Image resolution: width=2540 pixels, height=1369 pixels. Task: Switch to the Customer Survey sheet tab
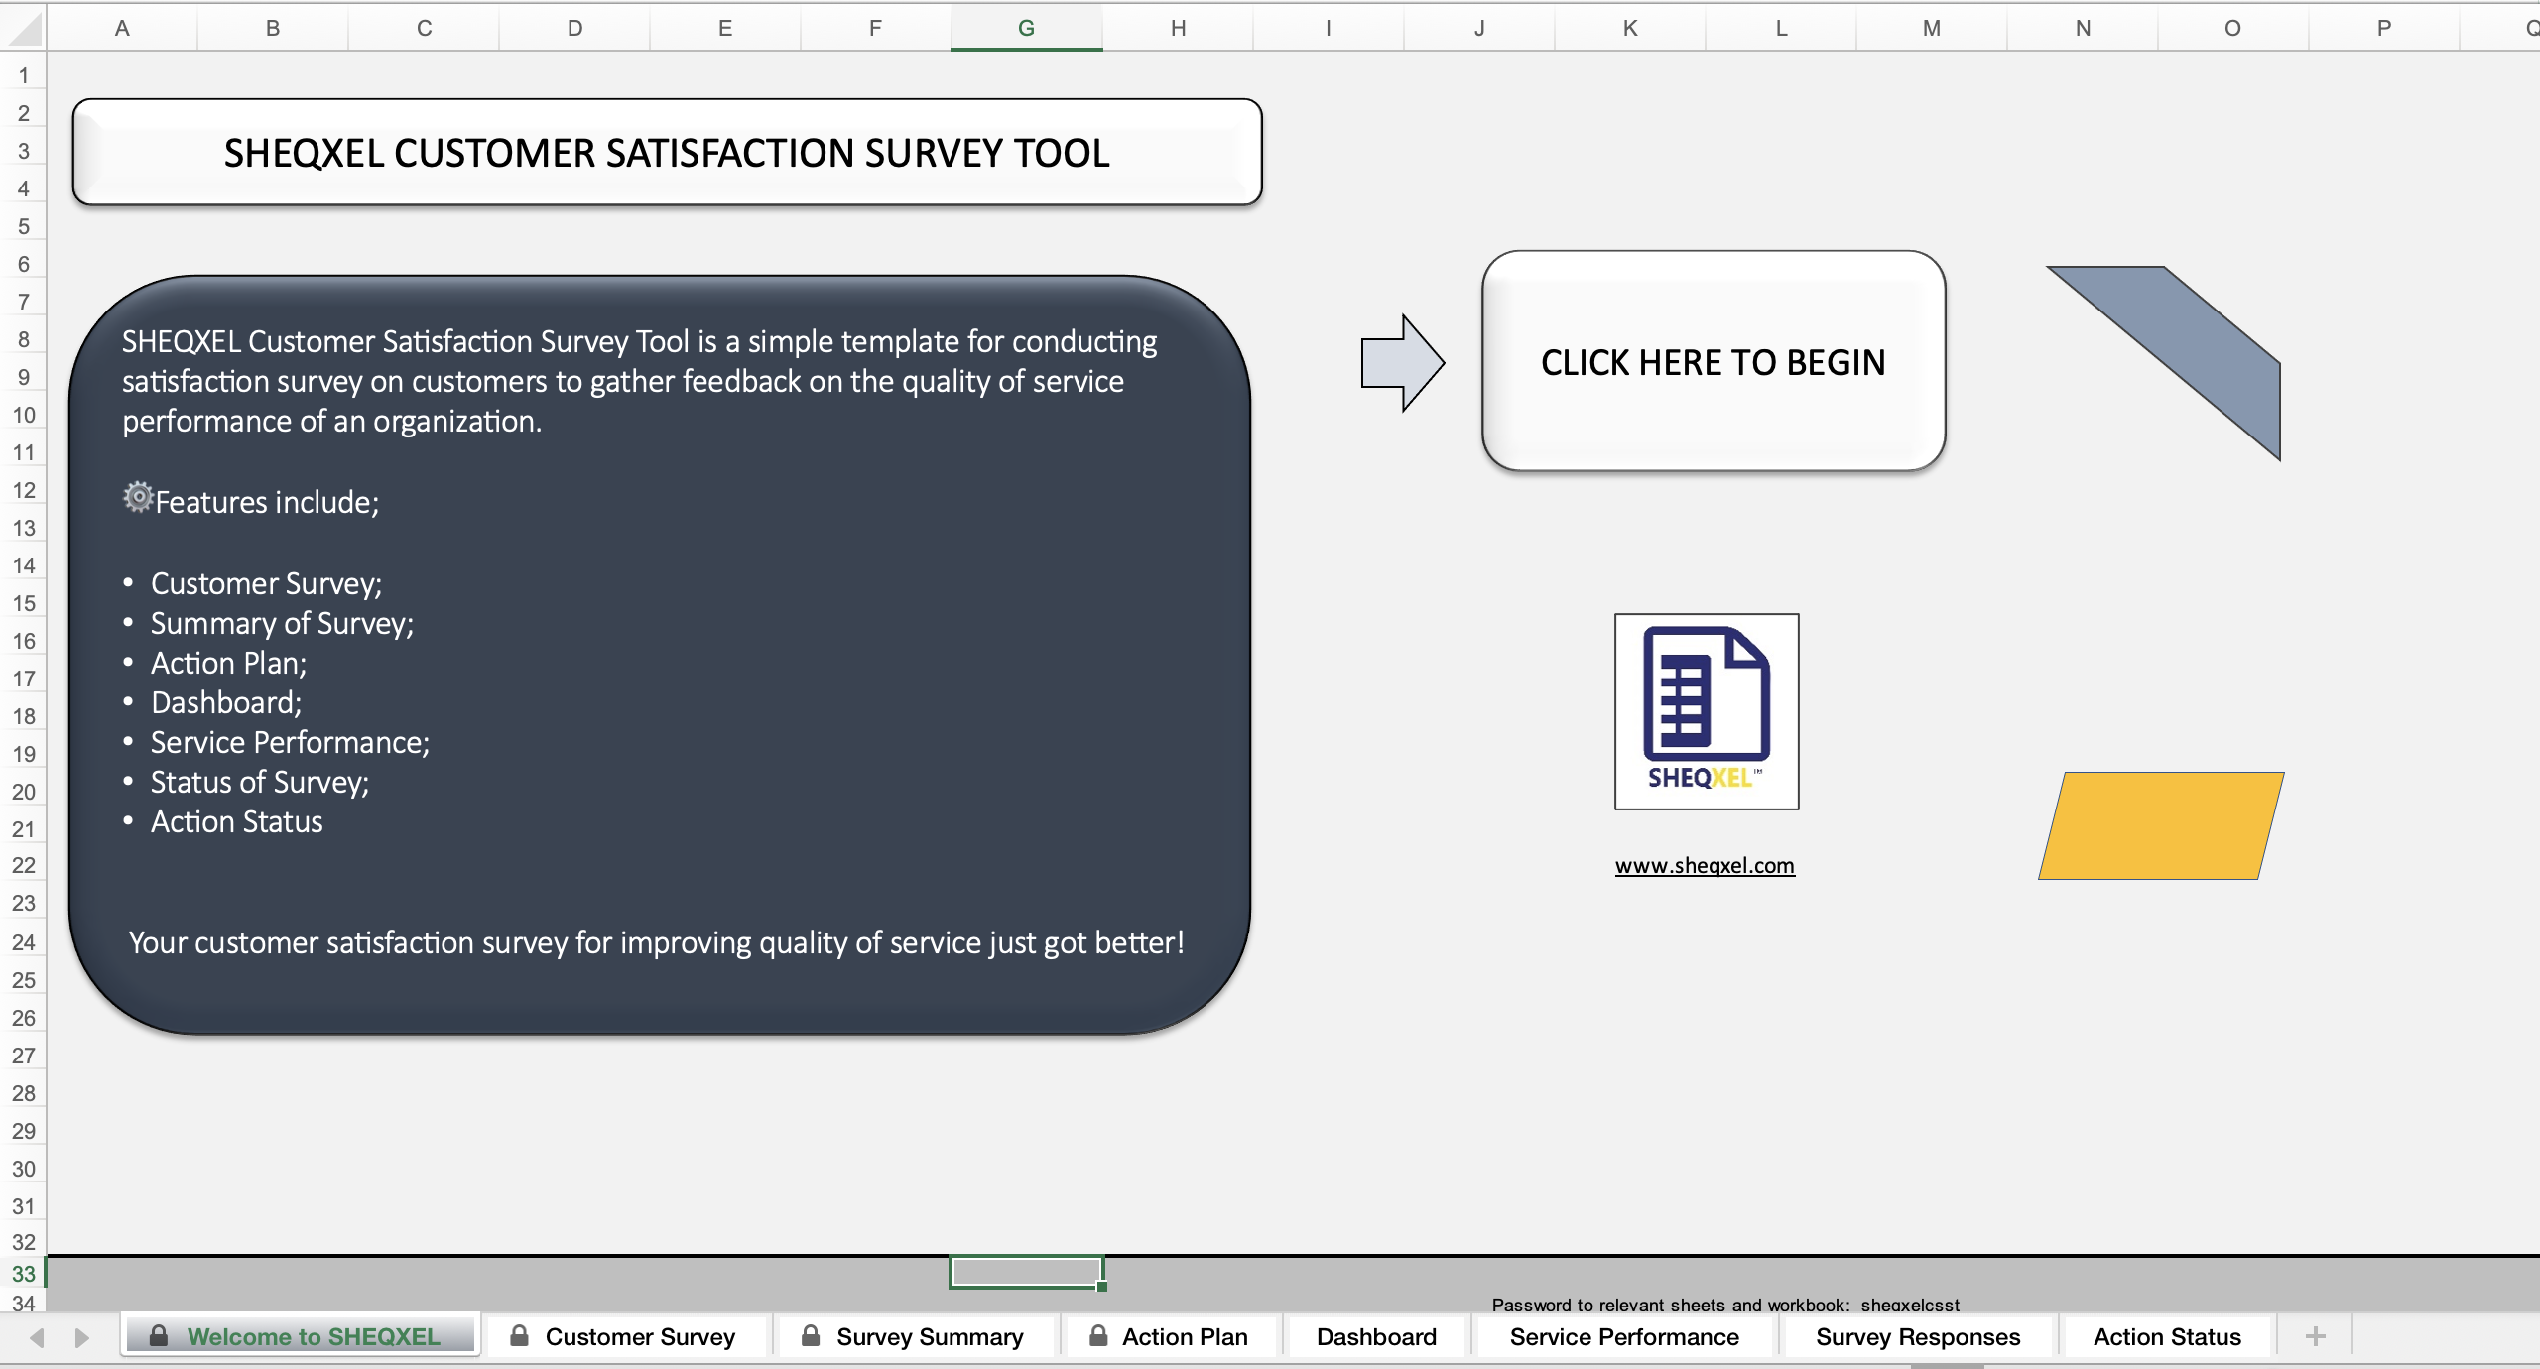[x=625, y=1336]
